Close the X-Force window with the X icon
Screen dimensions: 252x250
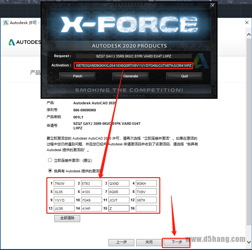click(212, 5)
